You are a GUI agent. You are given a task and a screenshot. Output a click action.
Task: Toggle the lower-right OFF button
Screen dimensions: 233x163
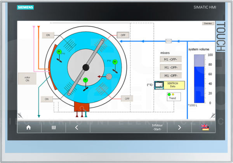127,99
